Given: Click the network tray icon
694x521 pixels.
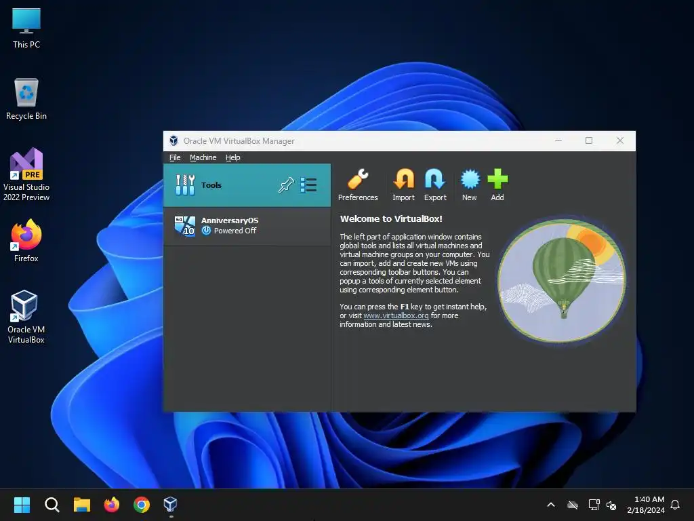Looking at the screenshot, I should (x=594, y=505).
